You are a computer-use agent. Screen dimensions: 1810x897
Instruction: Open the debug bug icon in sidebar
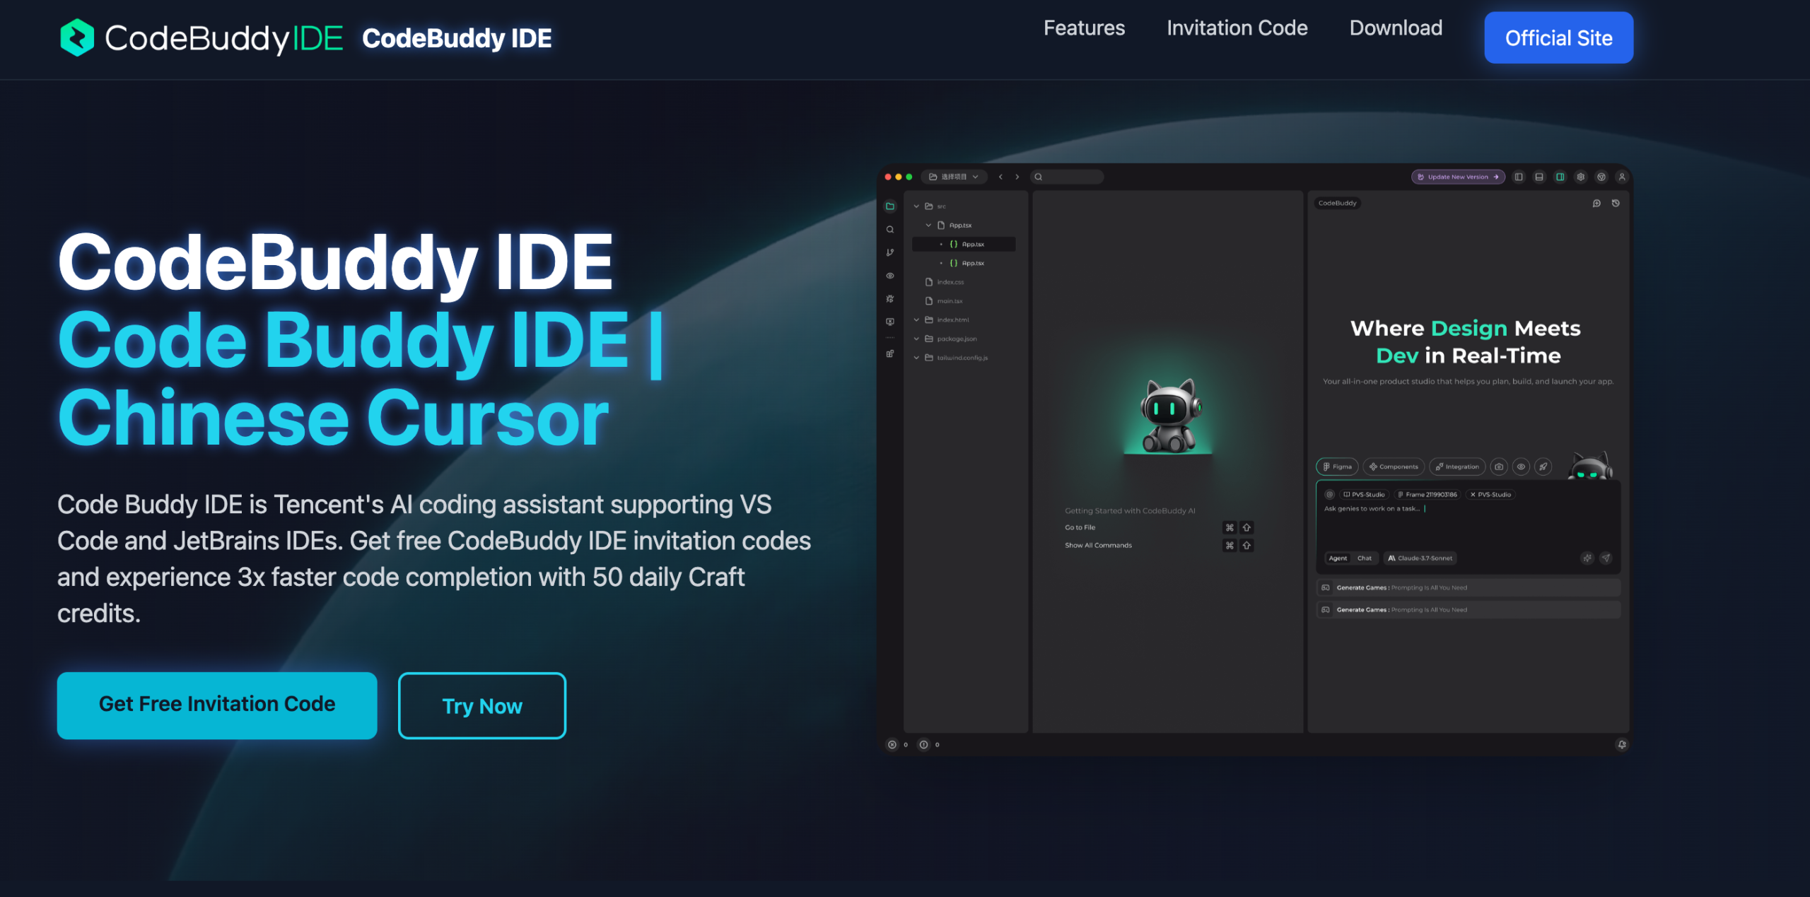(x=890, y=299)
